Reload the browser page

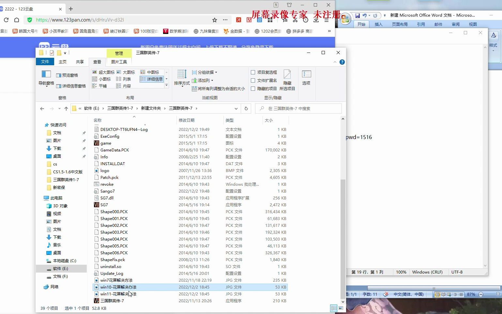pos(6,20)
